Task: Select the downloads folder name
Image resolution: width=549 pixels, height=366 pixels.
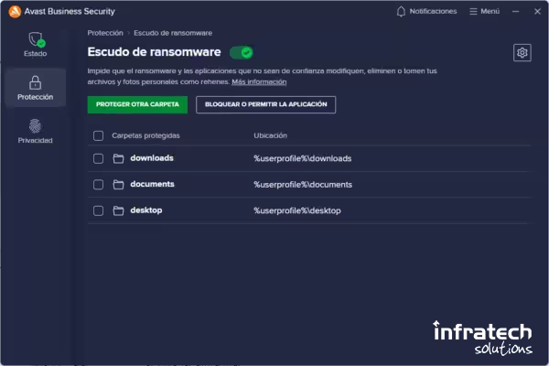Action: point(152,158)
